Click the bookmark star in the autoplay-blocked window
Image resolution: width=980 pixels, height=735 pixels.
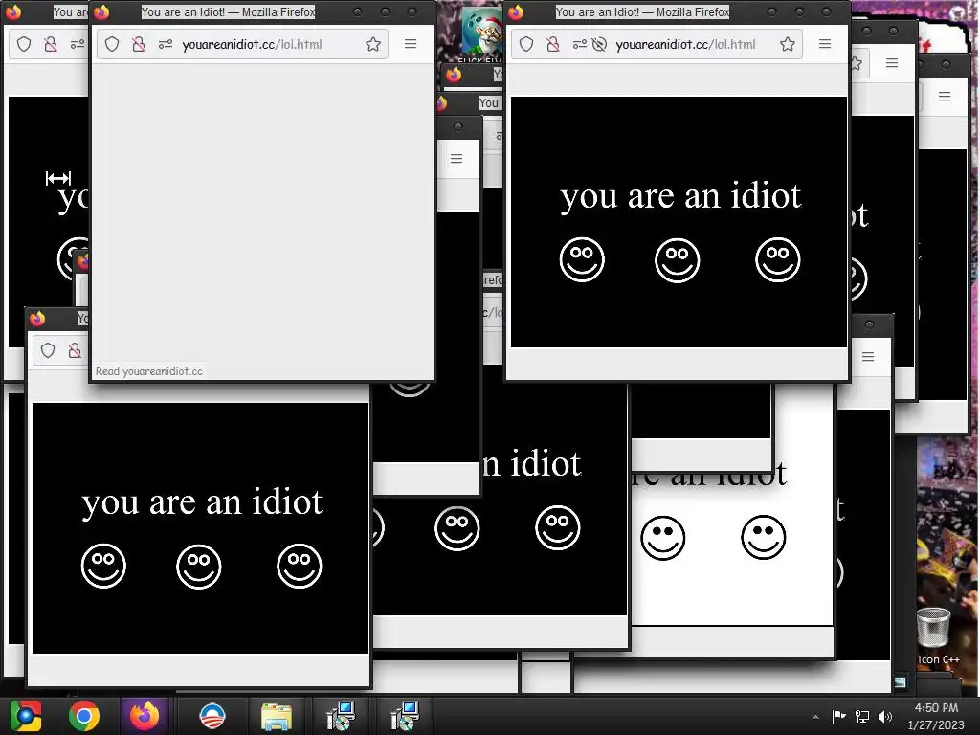click(x=788, y=44)
